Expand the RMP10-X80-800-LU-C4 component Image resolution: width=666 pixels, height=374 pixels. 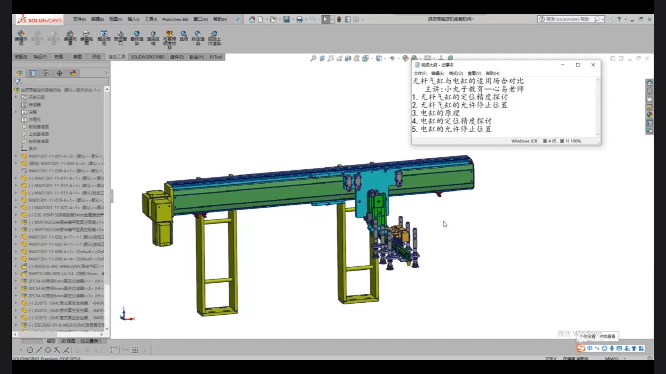click(x=16, y=273)
